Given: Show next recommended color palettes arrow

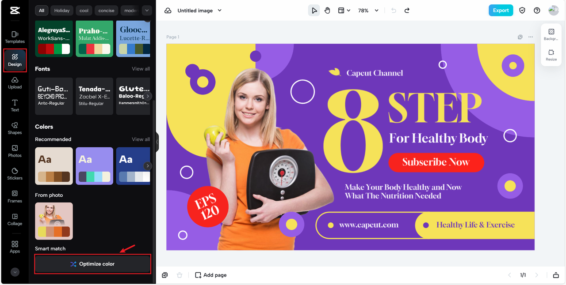Looking at the screenshot, I should [148, 166].
